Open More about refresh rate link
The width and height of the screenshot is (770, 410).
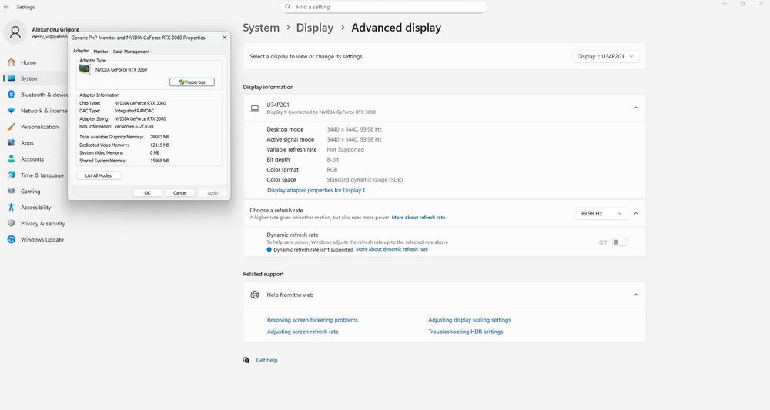[x=418, y=217]
